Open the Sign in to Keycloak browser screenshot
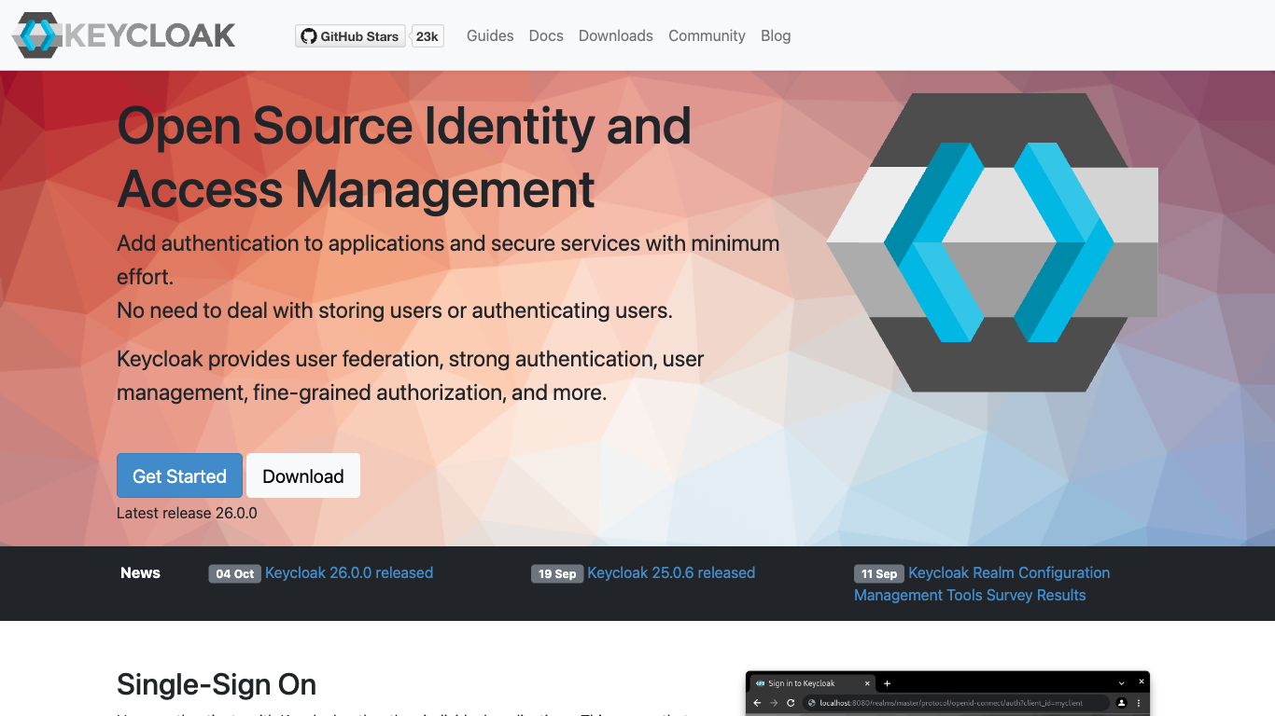 tap(947, 694)
